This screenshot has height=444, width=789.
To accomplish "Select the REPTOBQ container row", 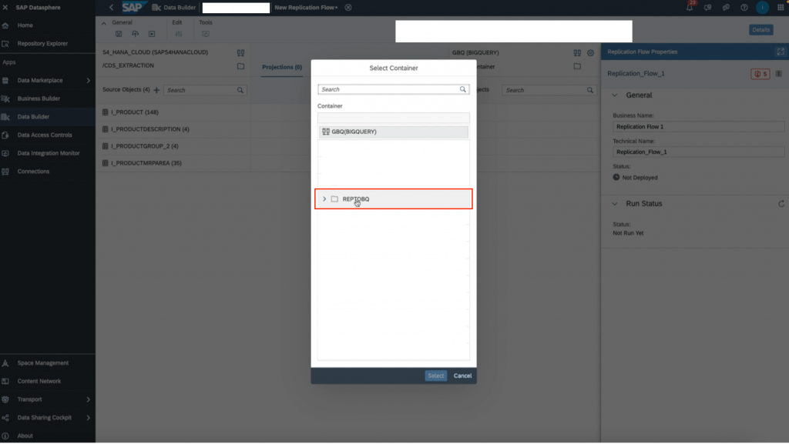I will [x=394, y=199].
